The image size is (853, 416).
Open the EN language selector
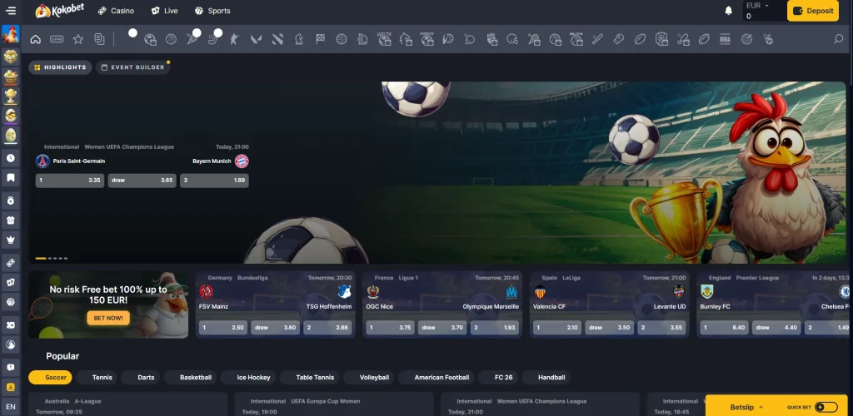tap(11, 406)
